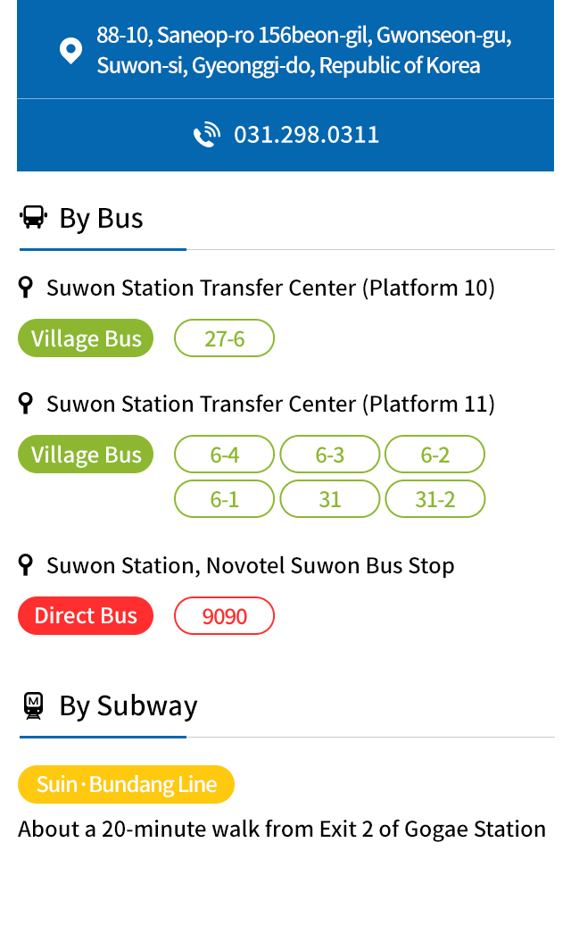Select the 27-6 bus route pill
Viewport: 571px width, 926px height.
tap(224, 338)
